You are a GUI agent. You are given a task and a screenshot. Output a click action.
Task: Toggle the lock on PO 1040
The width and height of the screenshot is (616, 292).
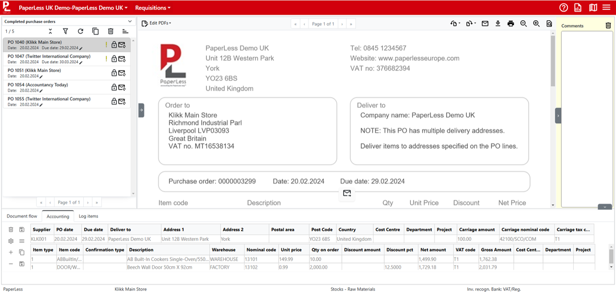(x=113, y=44)
